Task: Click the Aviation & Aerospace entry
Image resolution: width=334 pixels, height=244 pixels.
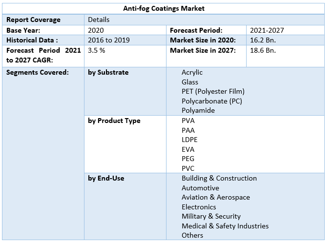Action: click(215, 197)
